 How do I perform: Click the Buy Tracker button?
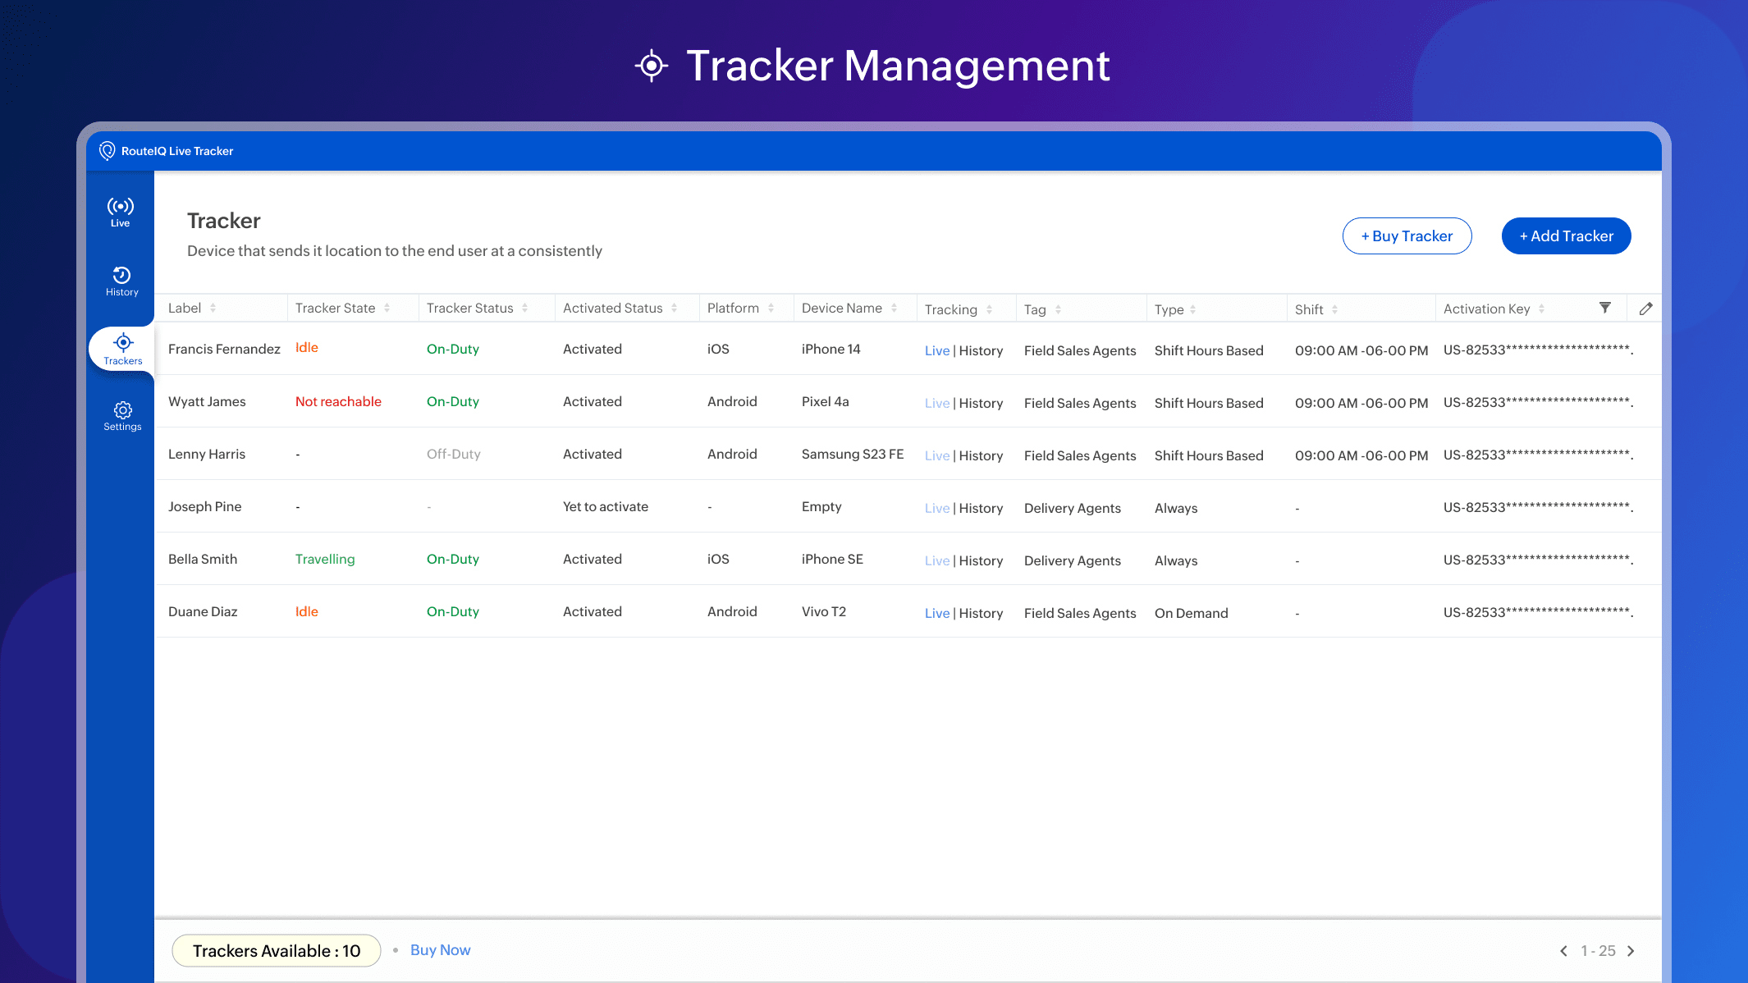click(x=1407, y=236)
